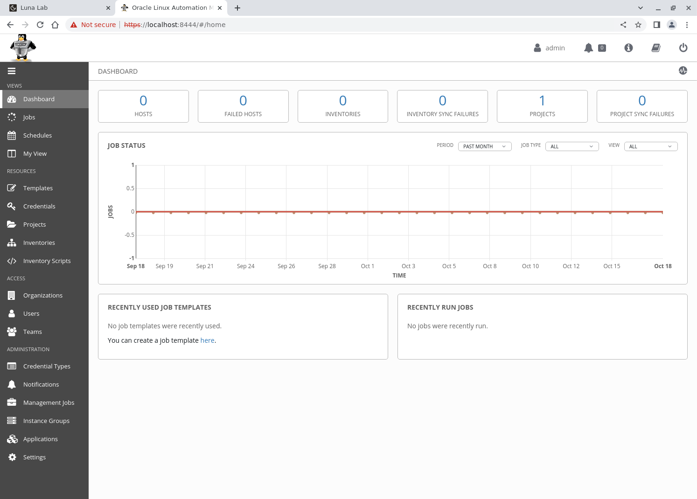Viewport: 697px width, 499px height.
Task: Click the browser home button
Action: pyautogui.click(x=55, y=25)
